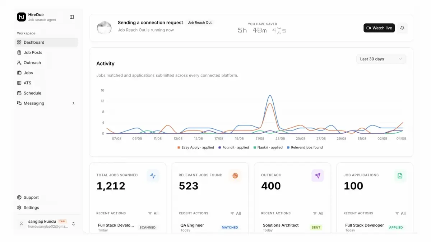
Task: Click the Total Jobs Scanned pulse icon
Action: pos(153,176)
